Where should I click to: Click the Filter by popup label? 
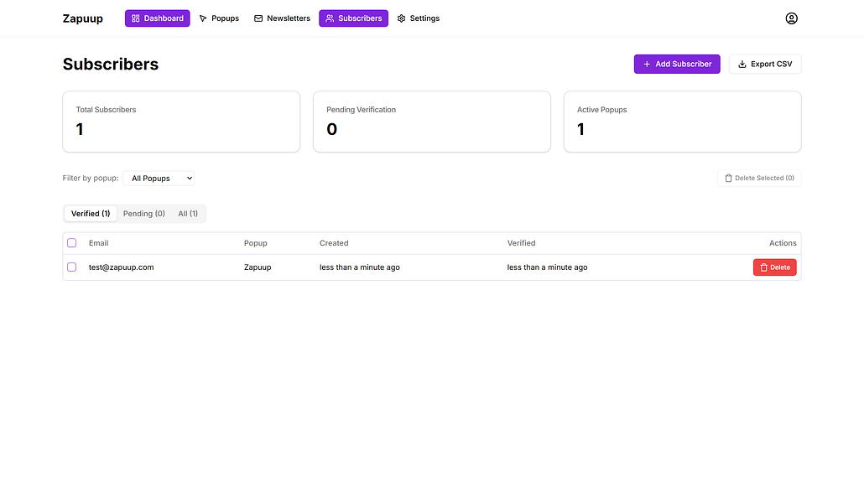[x=91, y=178]
